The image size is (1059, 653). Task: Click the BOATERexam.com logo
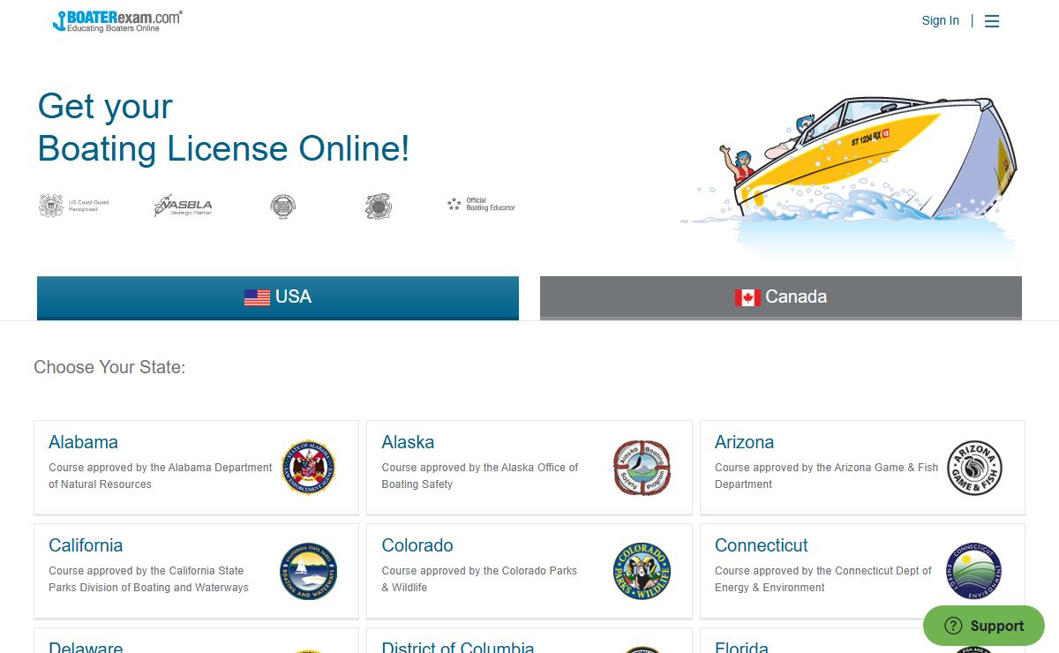click(x=117, y=21)
